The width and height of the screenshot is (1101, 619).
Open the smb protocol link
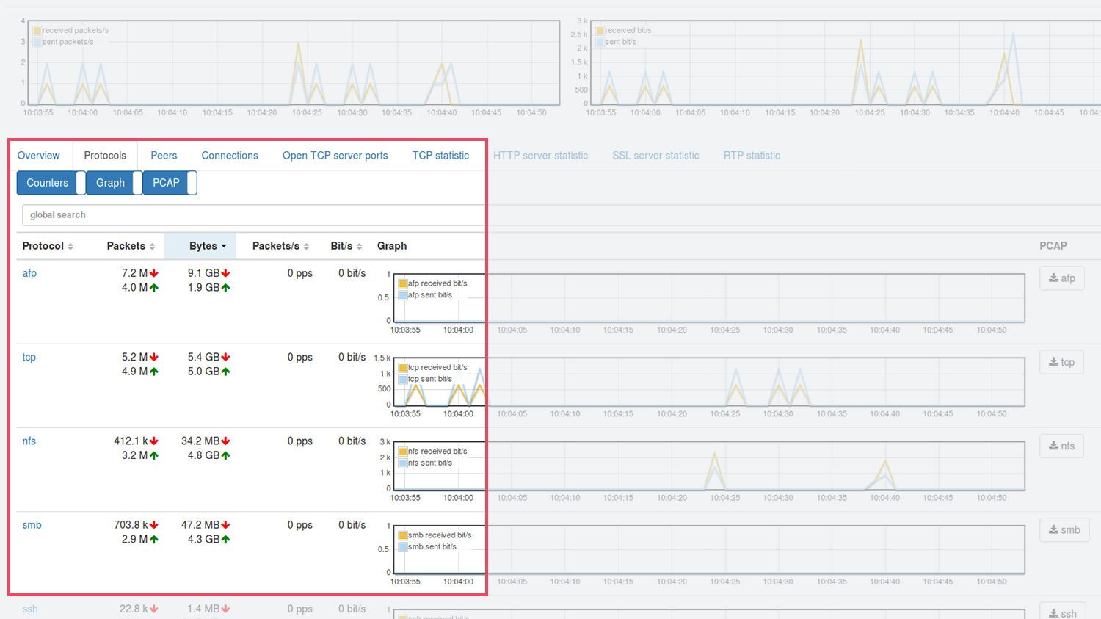pos(32,525)
